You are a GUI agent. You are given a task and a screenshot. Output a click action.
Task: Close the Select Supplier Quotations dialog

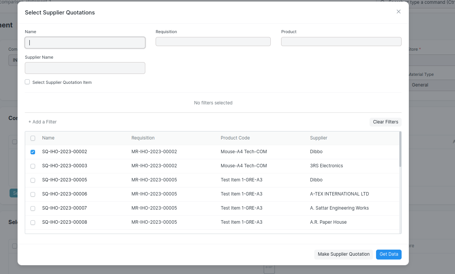click(x=399, y=11)
